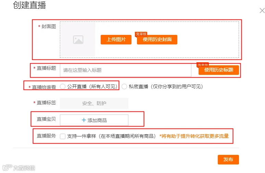Image resolution: width=265 pixels, height=173 pixels.
Task: Click the 直播服务 field label
Action: (x=46, y=136)
